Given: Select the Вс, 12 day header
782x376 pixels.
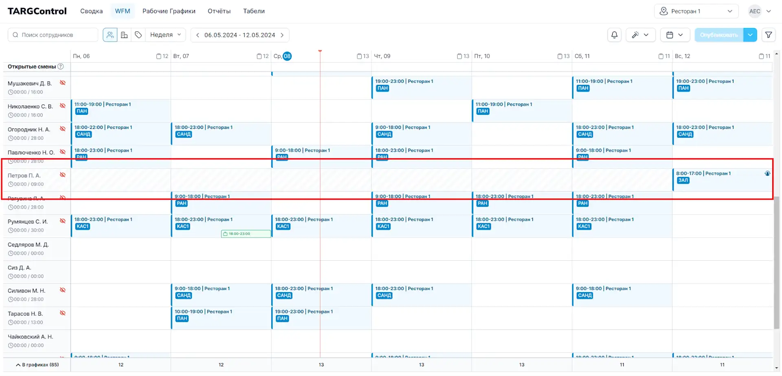Looking at the screenshot, I should pos(682,56).
